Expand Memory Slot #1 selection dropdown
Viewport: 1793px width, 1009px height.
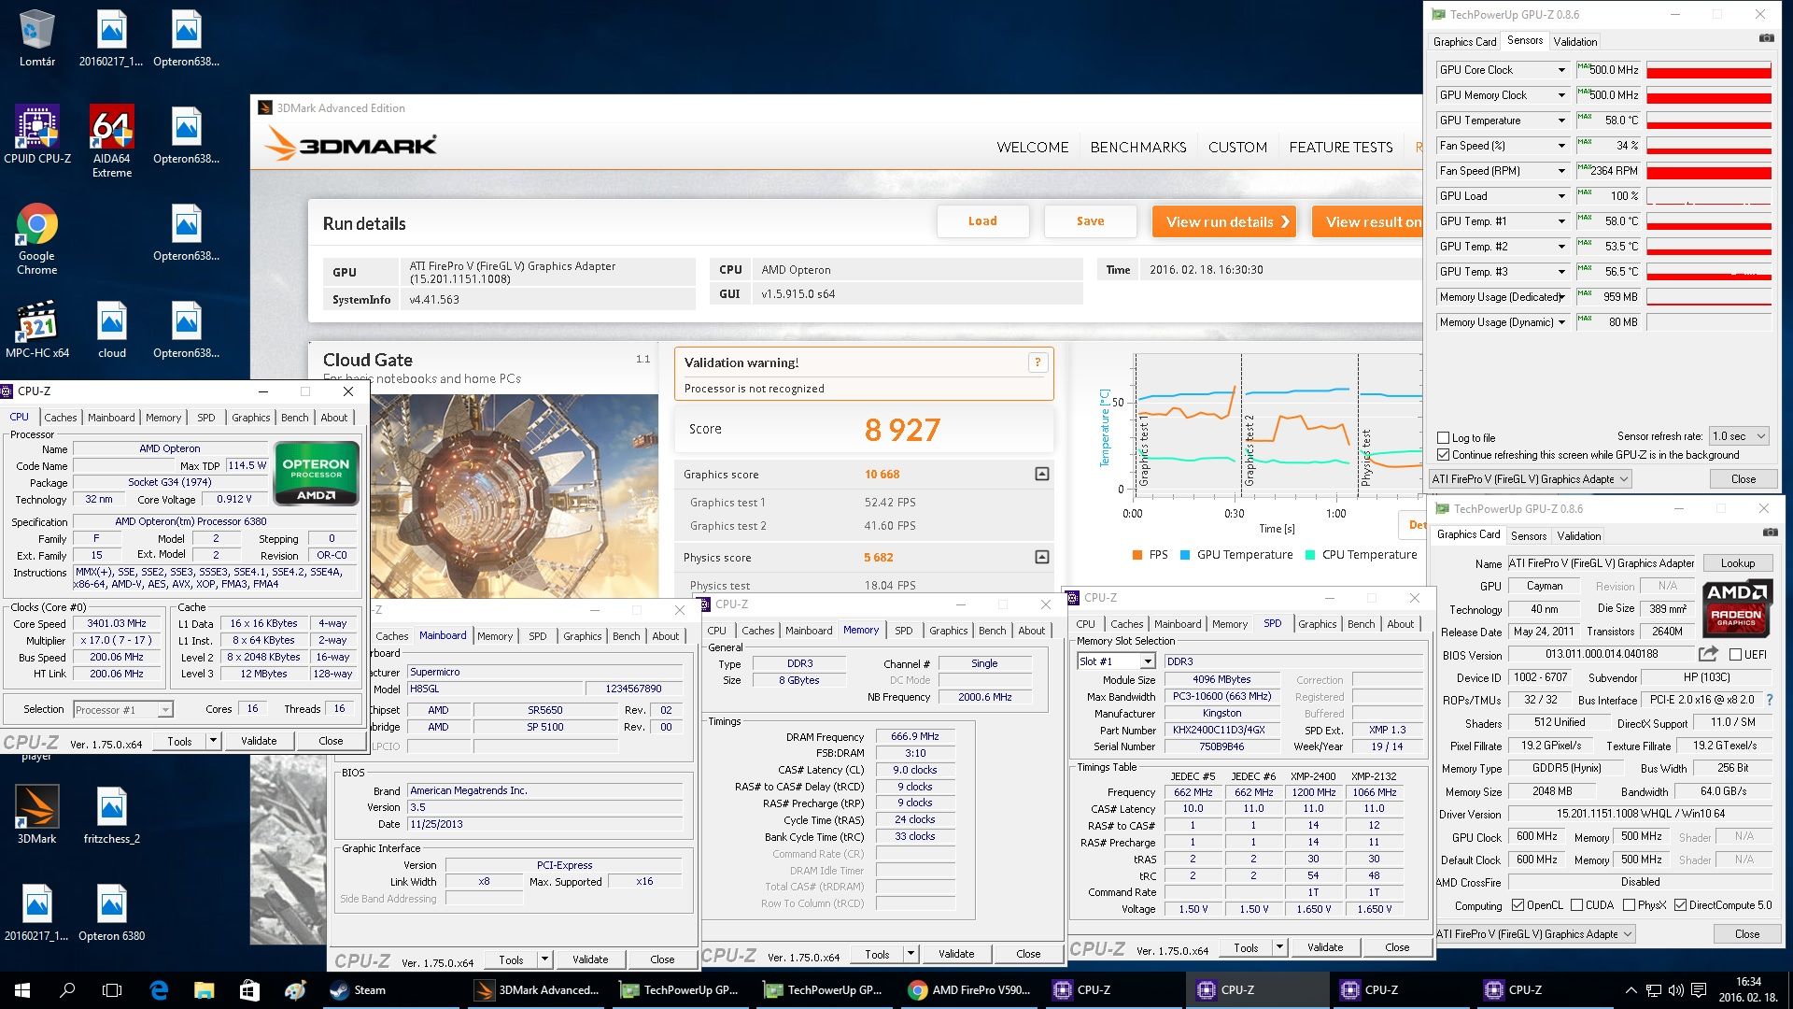(1147, 661)
